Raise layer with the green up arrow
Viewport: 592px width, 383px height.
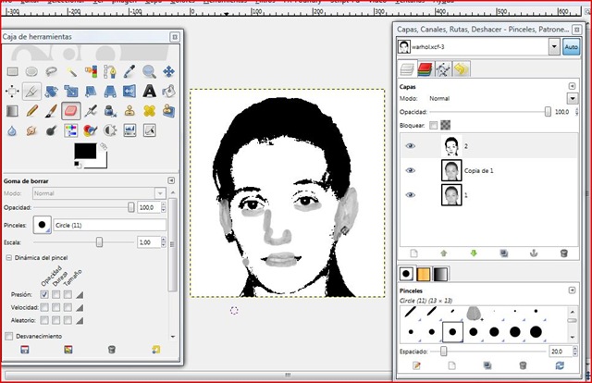click(x=443, y=253)
